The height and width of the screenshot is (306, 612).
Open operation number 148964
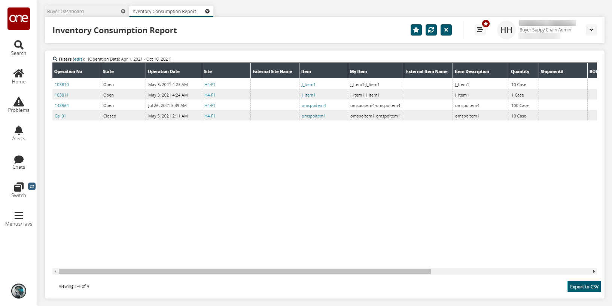point(62,105)
